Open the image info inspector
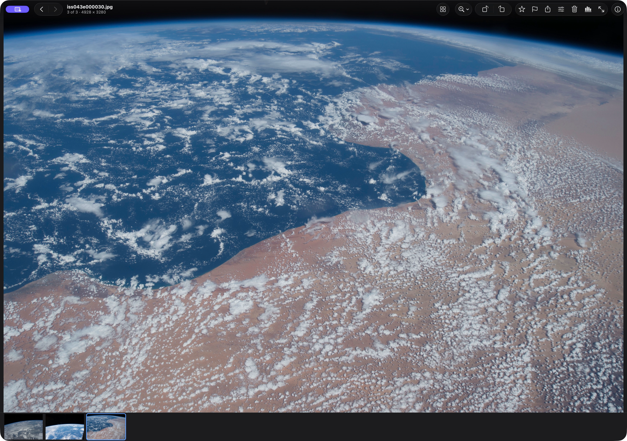This screenshot has width=627, height=441. [617, 9]
